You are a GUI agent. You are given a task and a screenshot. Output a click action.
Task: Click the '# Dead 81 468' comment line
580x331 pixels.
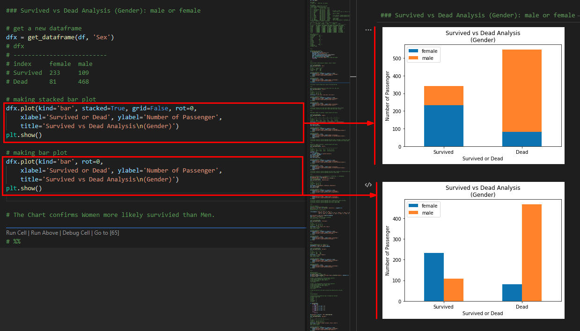(47, 81)
